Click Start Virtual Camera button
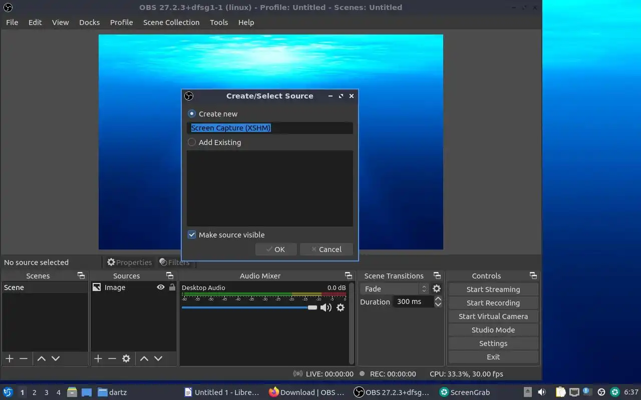Image resolution: width=641 pixels, height=400 pixels. (493, 316)
